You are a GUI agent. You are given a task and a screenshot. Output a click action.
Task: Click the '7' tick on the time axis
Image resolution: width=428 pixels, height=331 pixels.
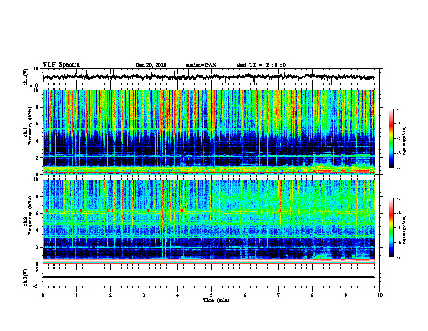[279, 295]
